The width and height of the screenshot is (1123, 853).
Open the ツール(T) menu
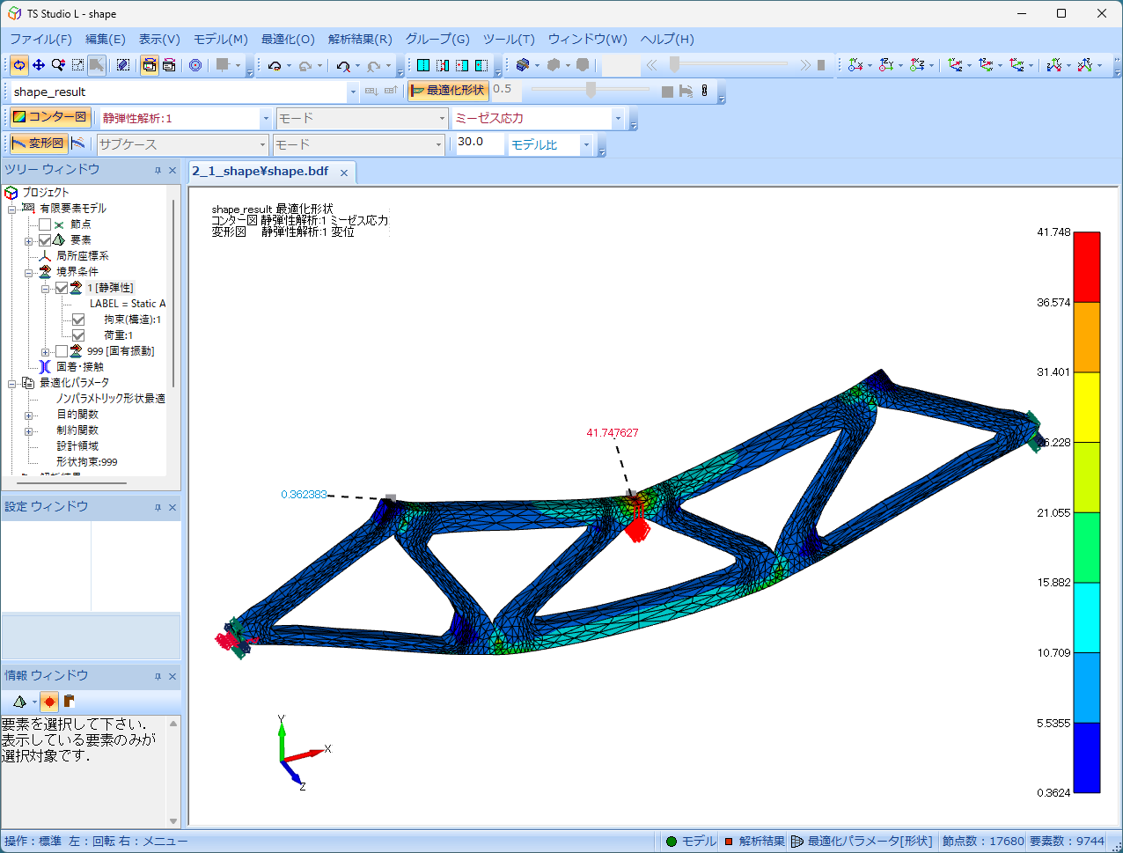pyautogui.click(x=509, y=39)
